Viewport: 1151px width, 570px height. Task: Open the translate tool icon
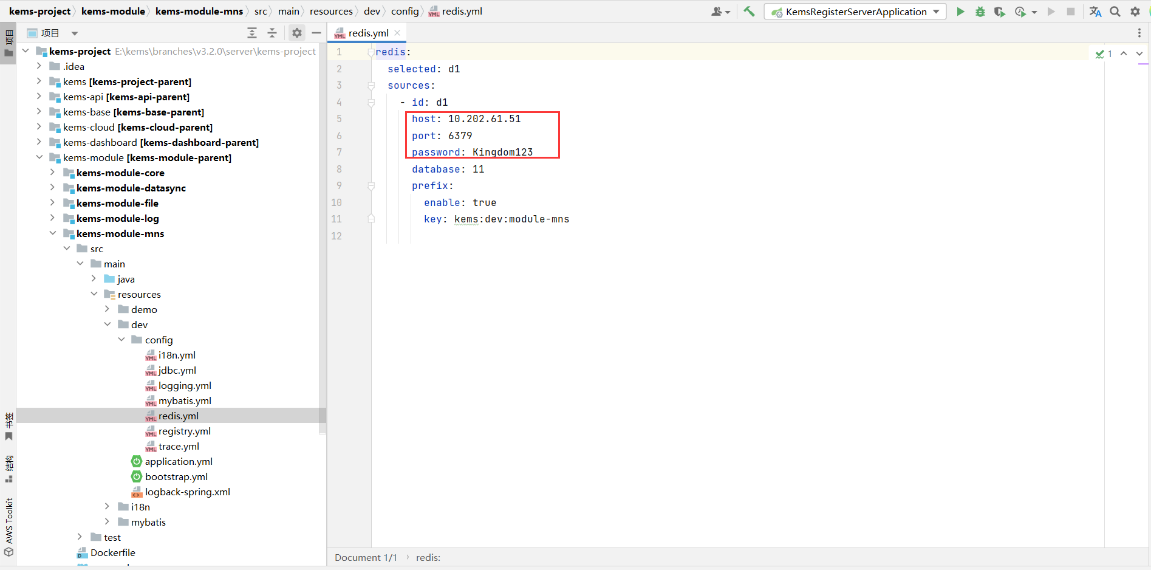(1096, 12)
